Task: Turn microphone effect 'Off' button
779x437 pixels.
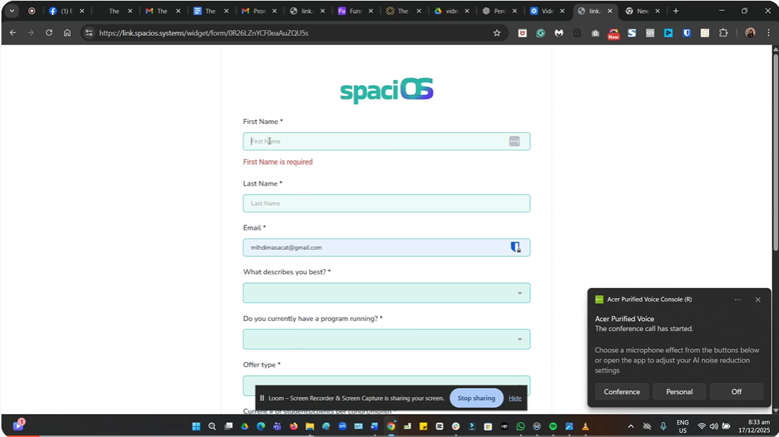Action: pyautogui.click(x=737, y=392)
